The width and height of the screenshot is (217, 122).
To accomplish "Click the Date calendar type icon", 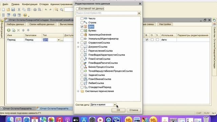I will tap(85, 26).
